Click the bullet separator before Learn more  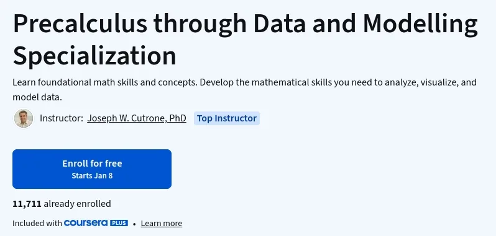(x=134, y=224)
